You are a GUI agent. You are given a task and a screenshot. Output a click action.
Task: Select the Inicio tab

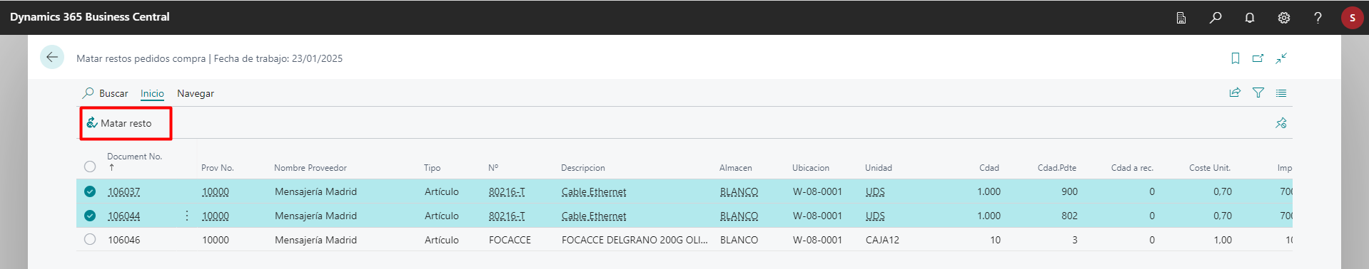152,93
